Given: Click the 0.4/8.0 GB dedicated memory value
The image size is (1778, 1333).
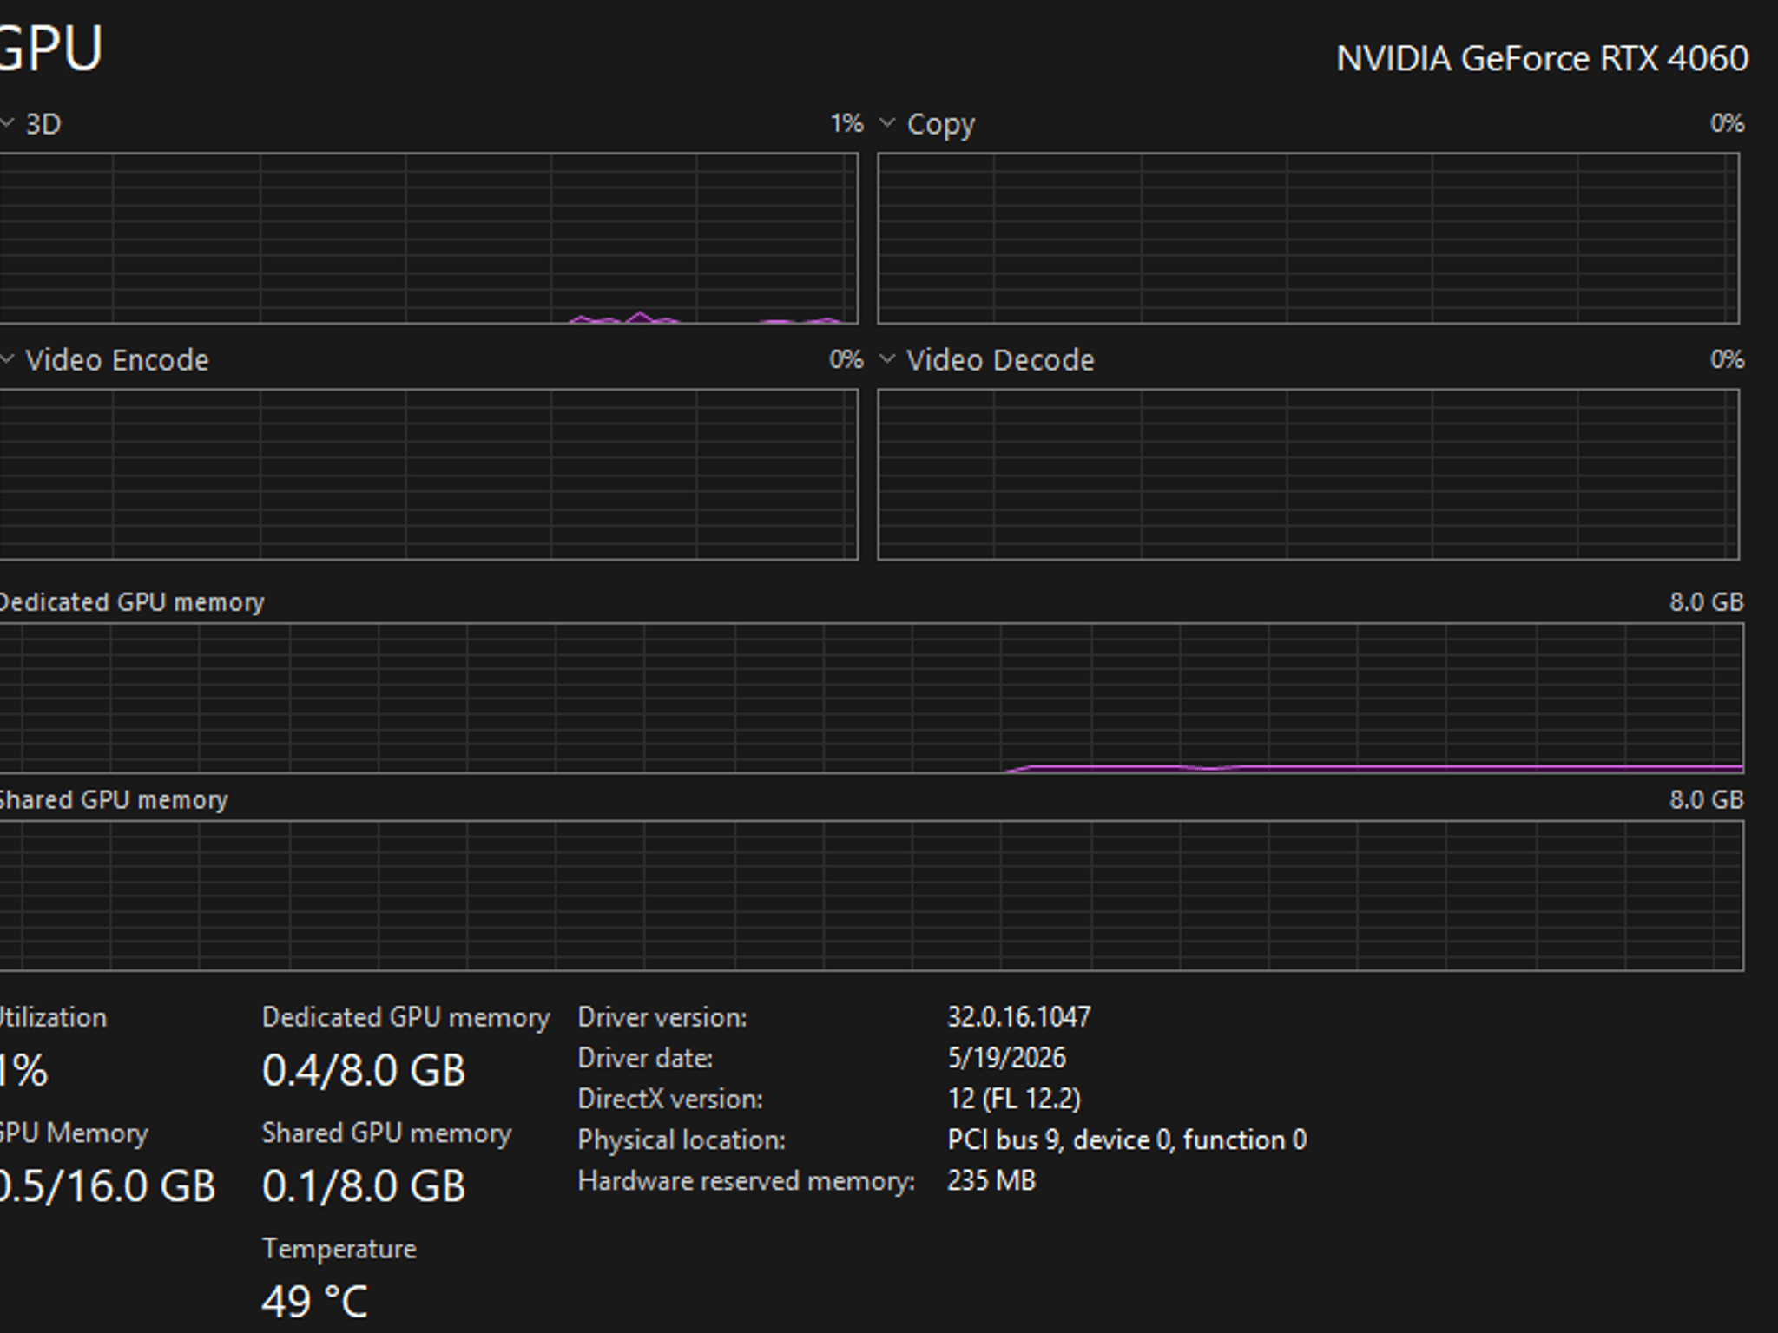Looking at the screenshot, I should coord(364,1070).
